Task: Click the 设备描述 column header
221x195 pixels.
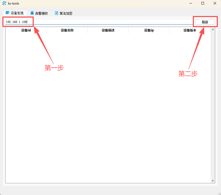Action: tap(108, 30)
